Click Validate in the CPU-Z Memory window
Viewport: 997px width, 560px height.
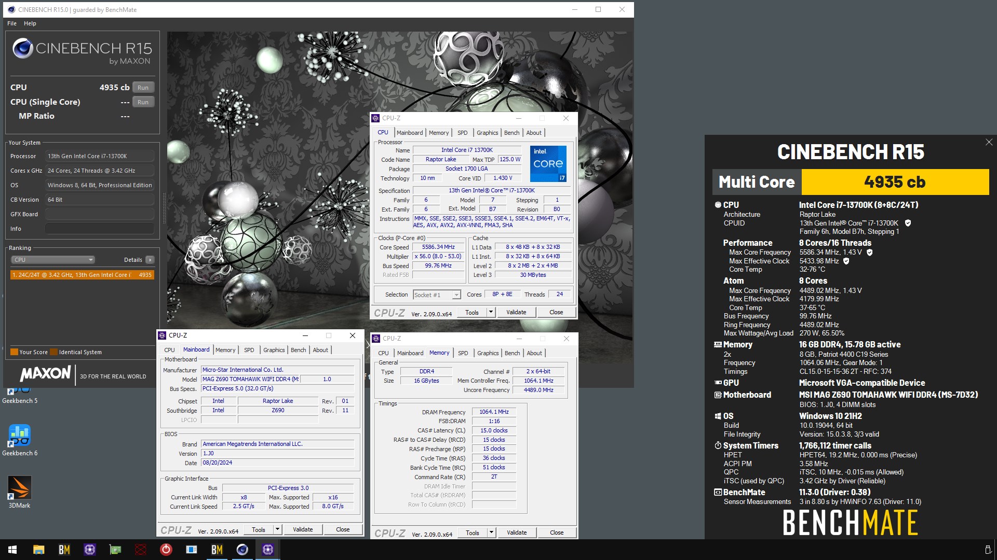[x=517, y=533]
